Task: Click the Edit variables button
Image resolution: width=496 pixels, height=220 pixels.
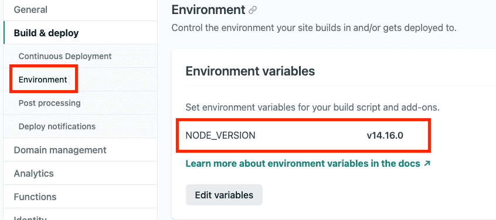Action: (x=224, y=195)
